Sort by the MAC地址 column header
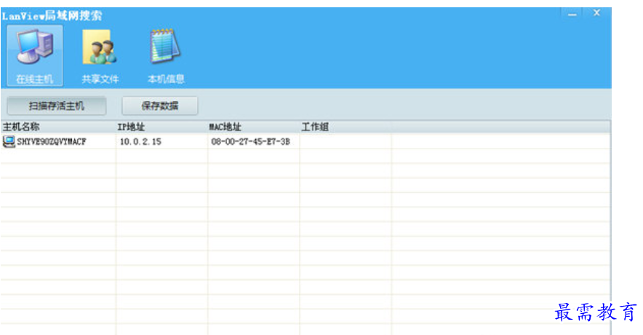 coord(225,127)
